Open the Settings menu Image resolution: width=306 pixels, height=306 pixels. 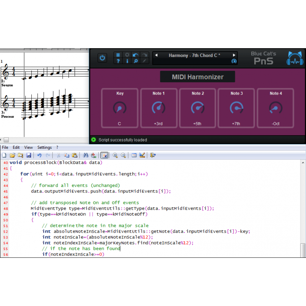(44, 147)
